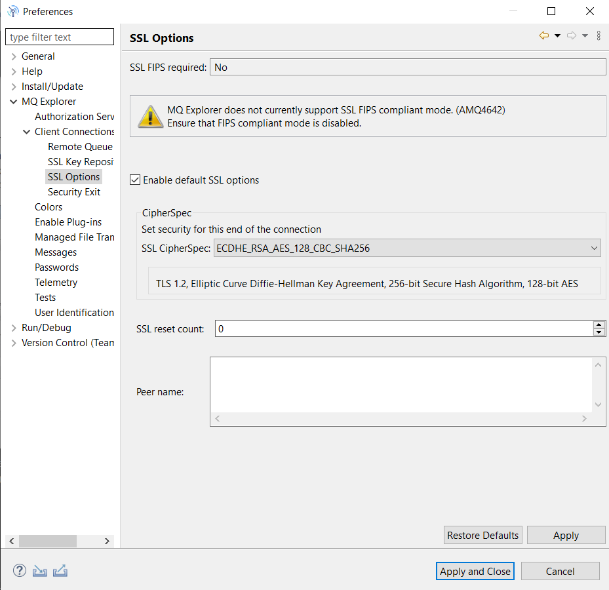Screen dimensions: 609x590
Task: Select SSL Key Repositories tree item
Action: 81,161
